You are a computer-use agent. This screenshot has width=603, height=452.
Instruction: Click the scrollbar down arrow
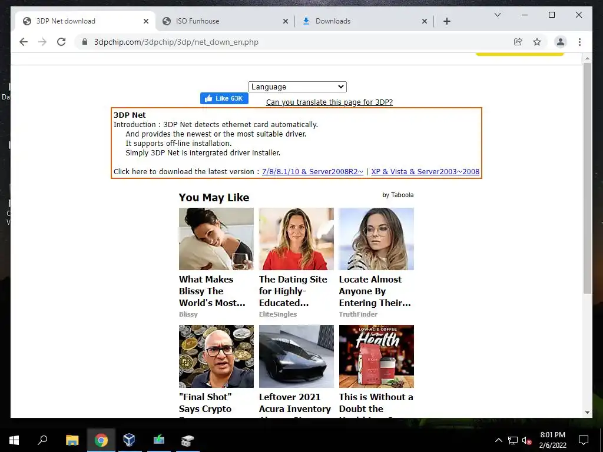(x=587, y=413)
